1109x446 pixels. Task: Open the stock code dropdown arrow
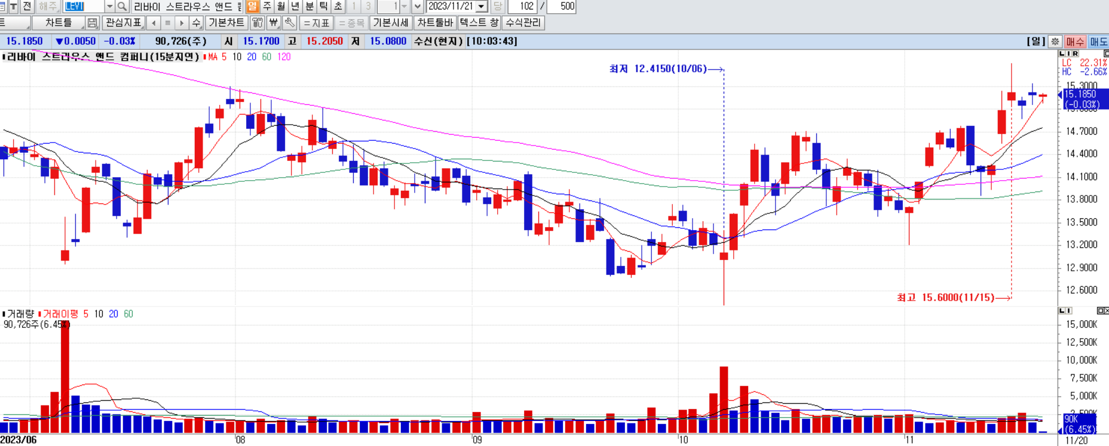pyautogui.click(x=109, y=7)
